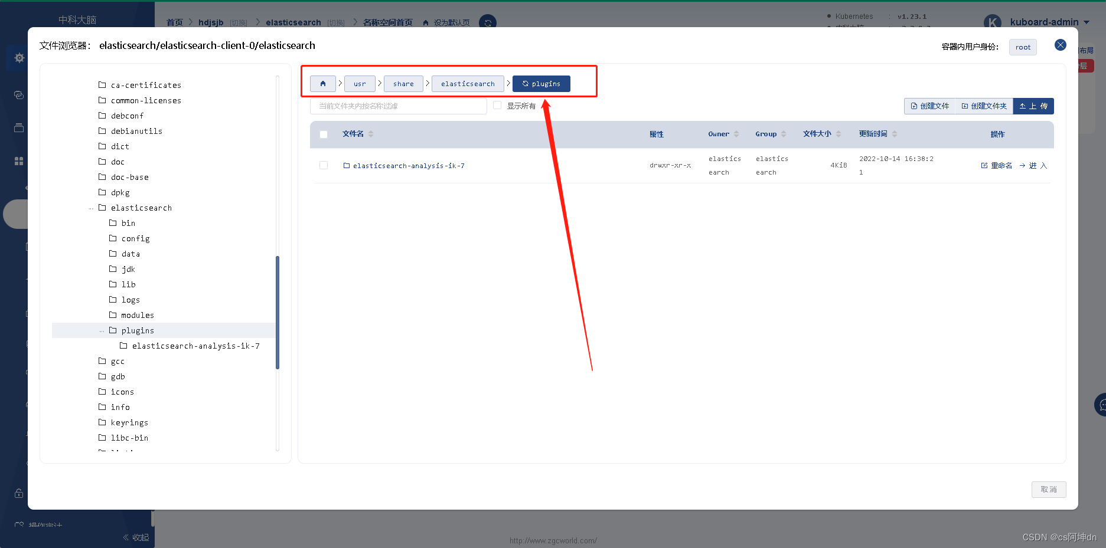Image resolution: width=1106 pixels, height=548 pixels.
Task: Click 收起 to collapse the sidebar
Action: click(136, 537)
